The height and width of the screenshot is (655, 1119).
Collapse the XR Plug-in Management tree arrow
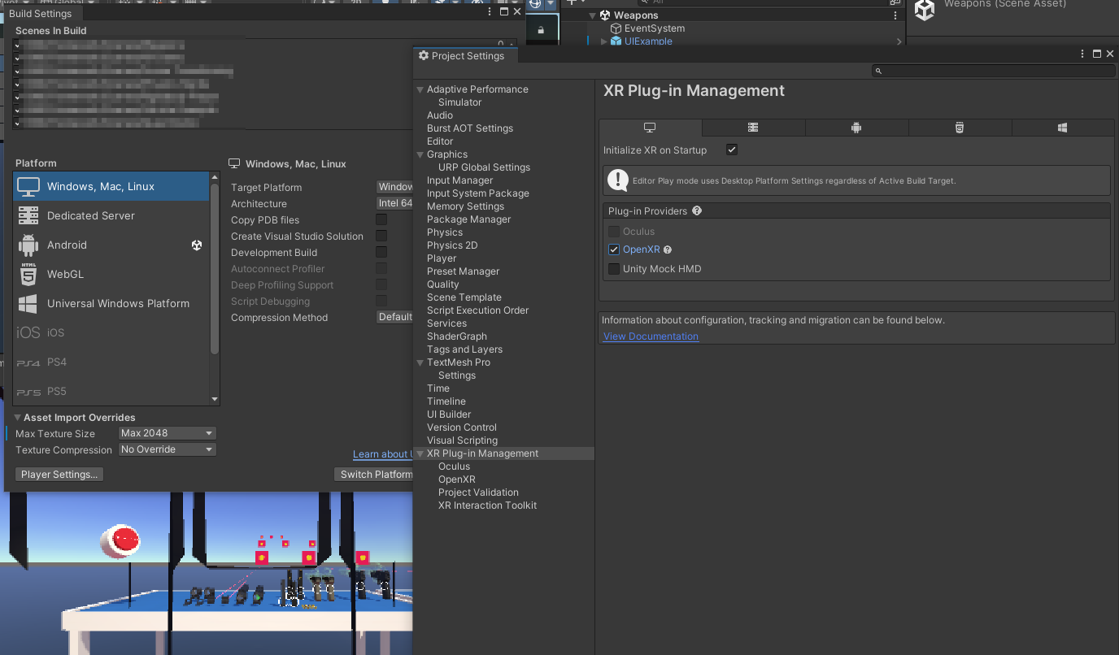pyautogui.click(x=420, y=453)
